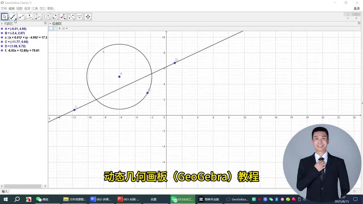363x204 pixels.
Task: Select the Slider a=2 tool
Action: pos(80,17)
